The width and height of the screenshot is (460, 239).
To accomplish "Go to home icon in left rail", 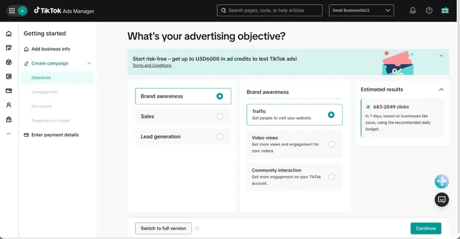I will pos(9,34).
